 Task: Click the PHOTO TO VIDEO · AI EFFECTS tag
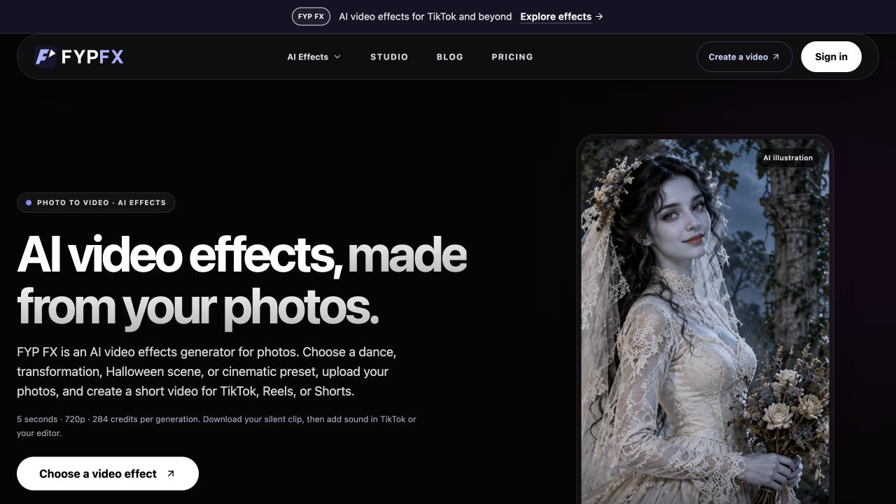[96, 202]
